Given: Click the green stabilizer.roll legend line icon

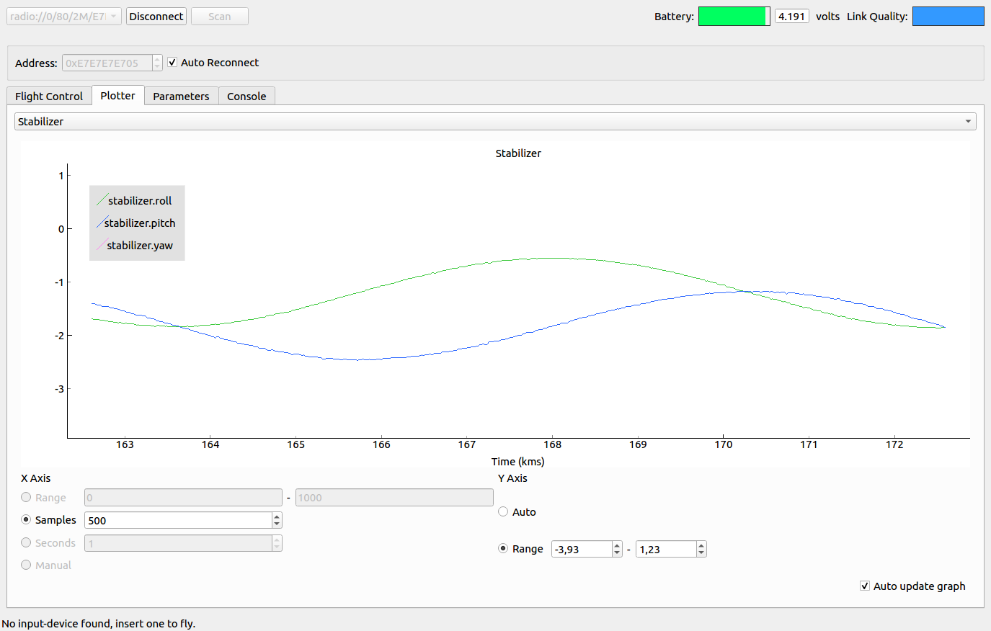Looking at the screenshot, I should pyautogui.click(x=102, y=200).
